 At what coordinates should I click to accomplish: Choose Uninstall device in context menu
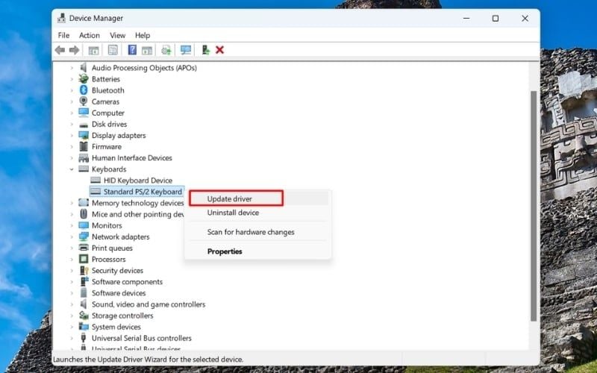258,213
